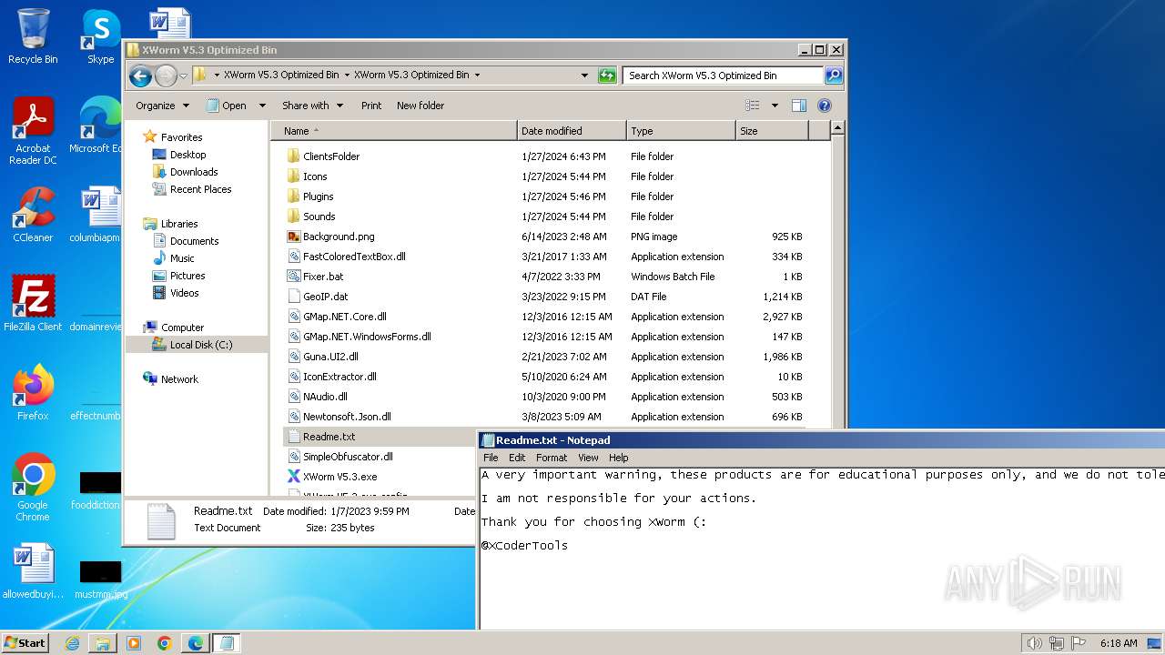This screenshot has height=655, width=1165.
Task: Expand address bar history dropdown
Action: pyautogui.click(x=584, y=76)
